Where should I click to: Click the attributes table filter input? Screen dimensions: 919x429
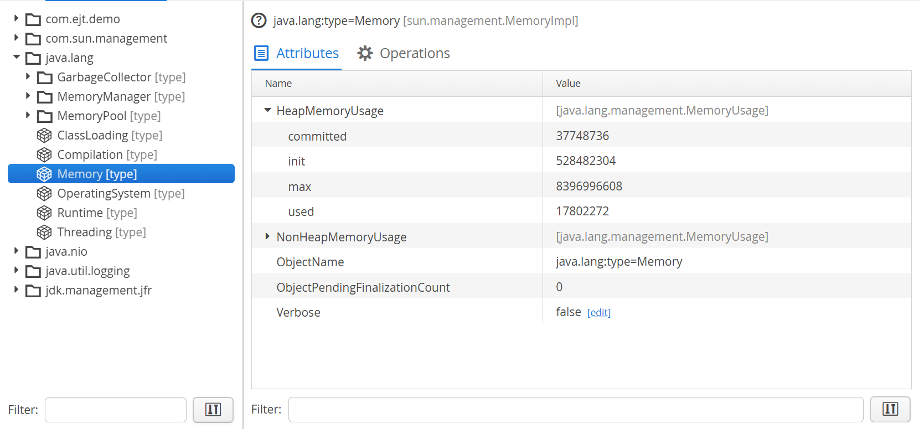(576, 410)
